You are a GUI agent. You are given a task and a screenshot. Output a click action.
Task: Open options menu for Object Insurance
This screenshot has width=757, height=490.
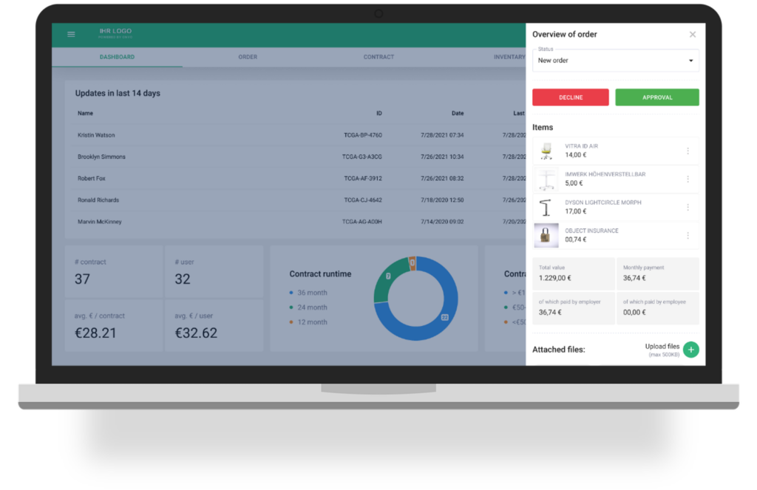pyautogui.click(x=688, y=236)
